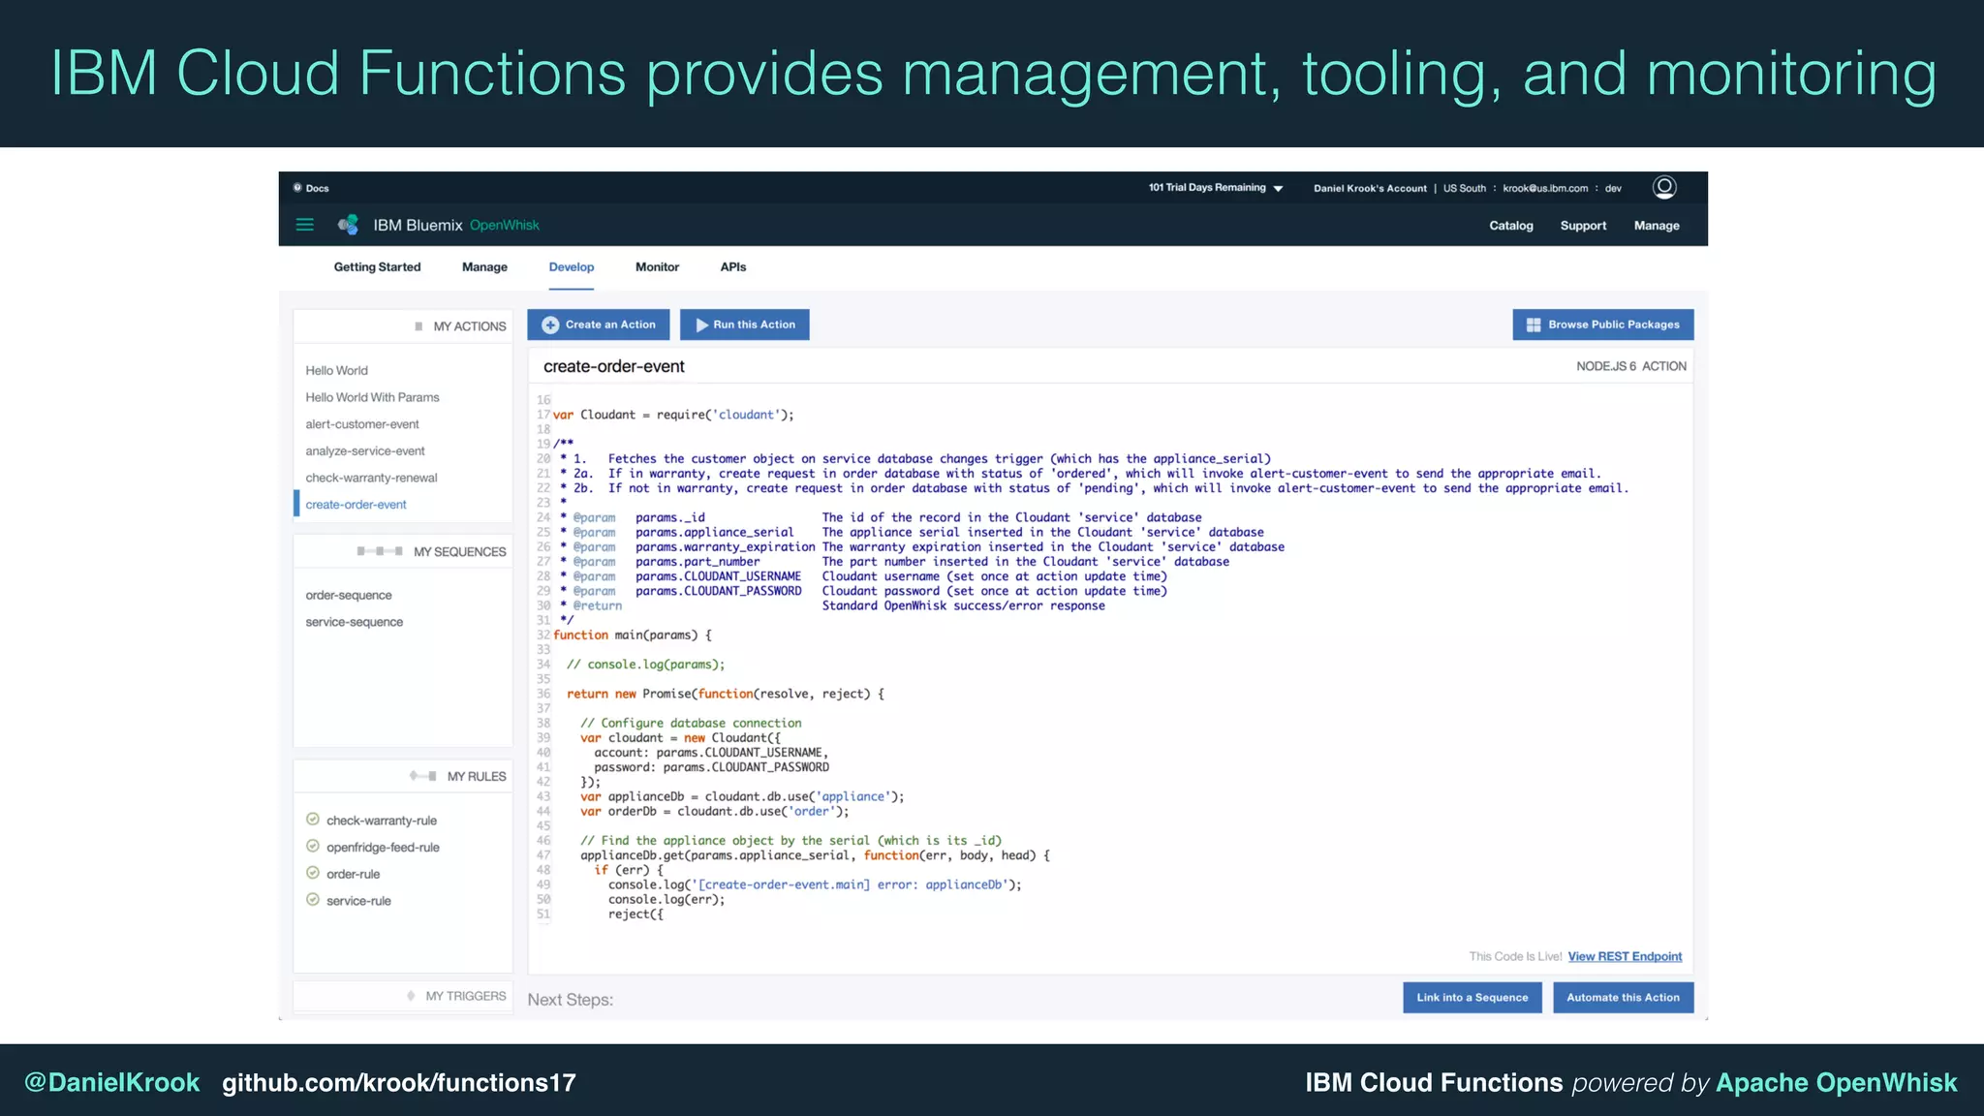The image size is (1984, 1116).
Task: Open Support in top navigation
Action: (1583, 226)
